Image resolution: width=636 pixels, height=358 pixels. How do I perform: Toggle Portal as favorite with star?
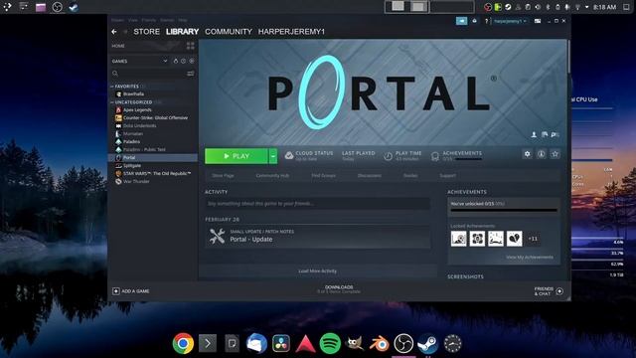pos(556,154)
